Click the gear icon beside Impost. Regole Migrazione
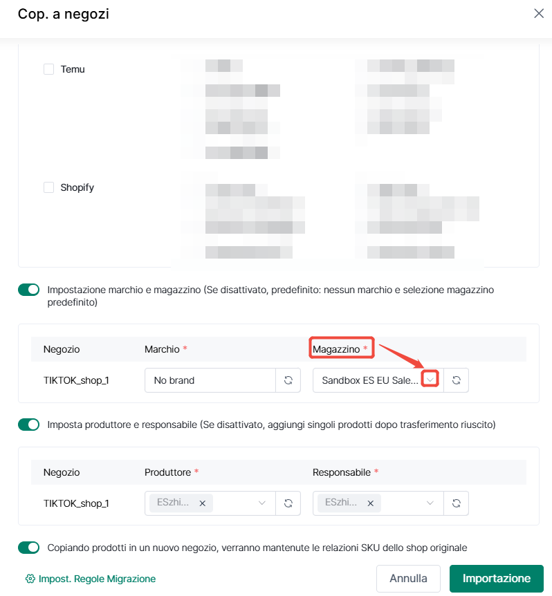Screen dimensions: 552x596 click(30, 579)
